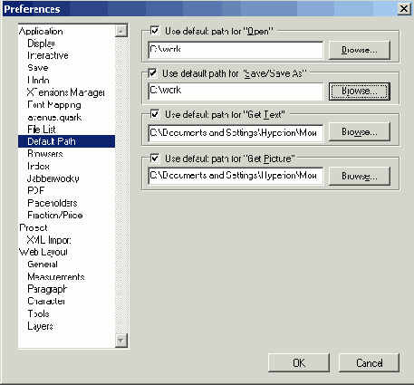Browse for the "Get Text" folder
This screenshot has height=385, width=414.
pos(360,132)
